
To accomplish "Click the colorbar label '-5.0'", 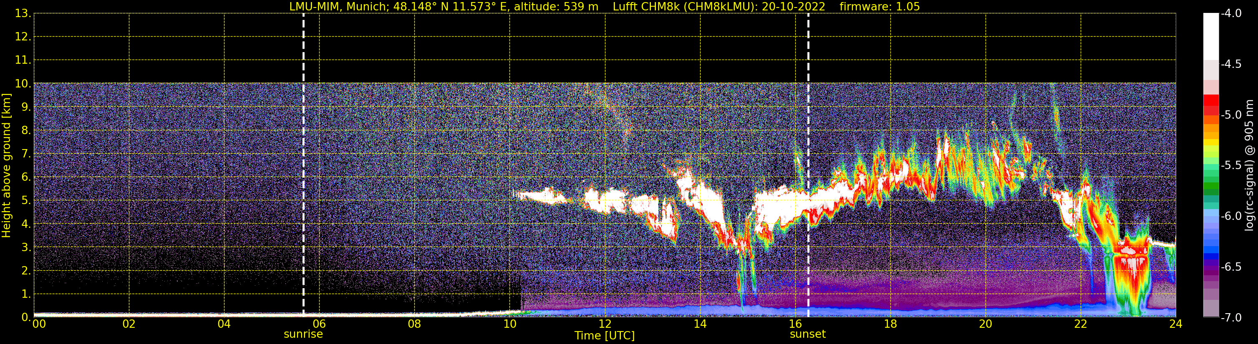I will tap(1231, 115).
